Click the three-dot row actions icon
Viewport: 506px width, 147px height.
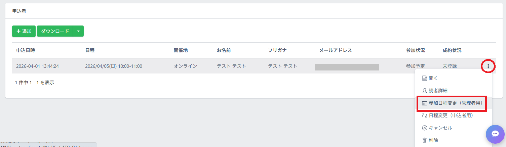488,66
